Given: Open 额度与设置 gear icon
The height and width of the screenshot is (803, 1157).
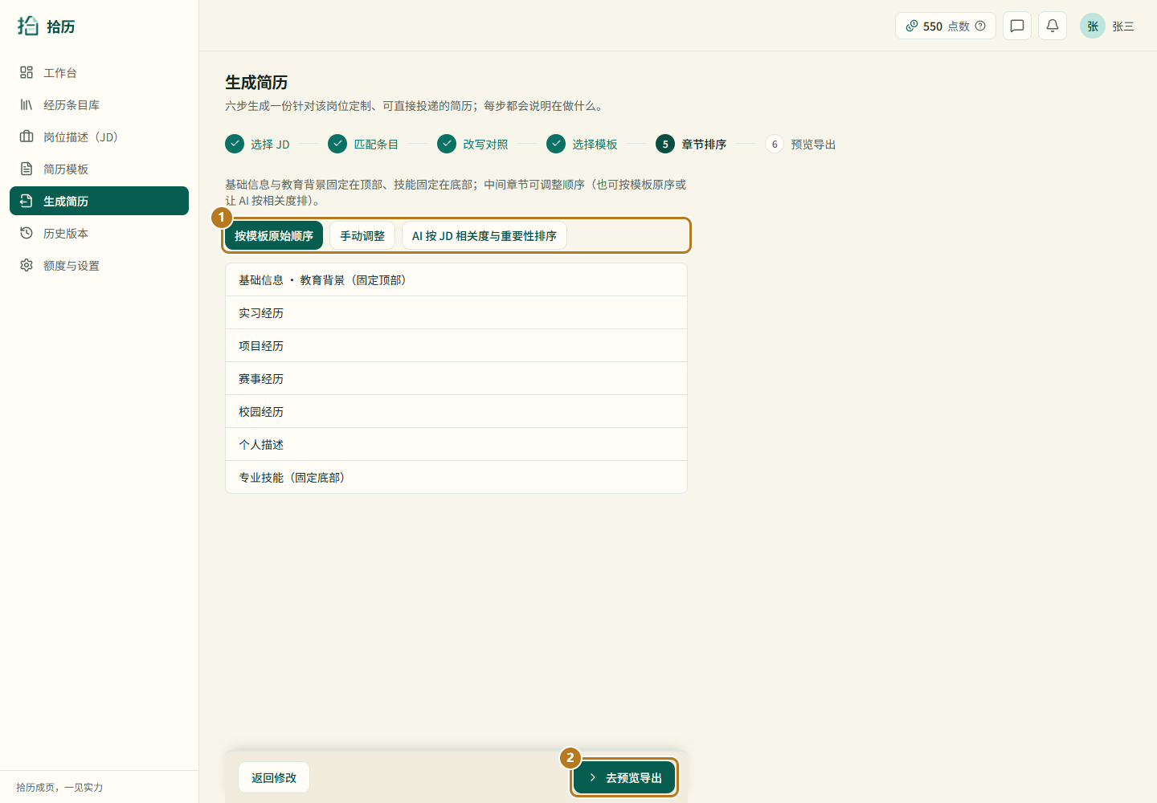Looking at the screenshot, I should (x=27, y=265).
